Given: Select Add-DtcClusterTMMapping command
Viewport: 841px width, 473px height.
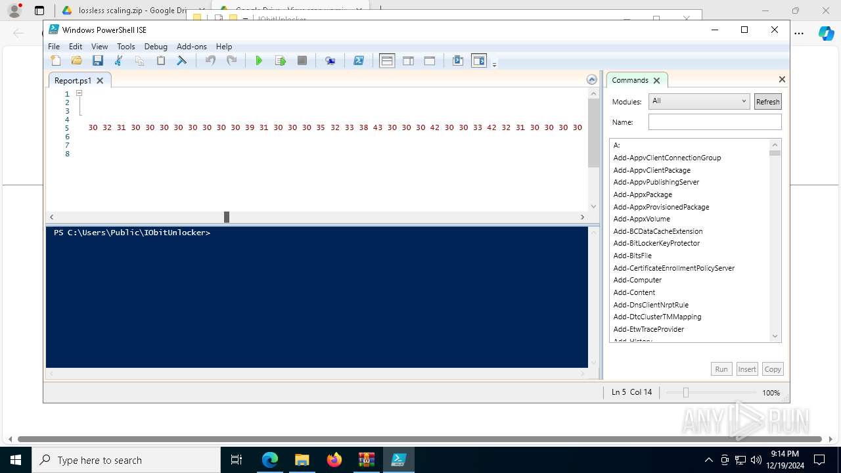Looking at the screenshot, I should point(657,317).
